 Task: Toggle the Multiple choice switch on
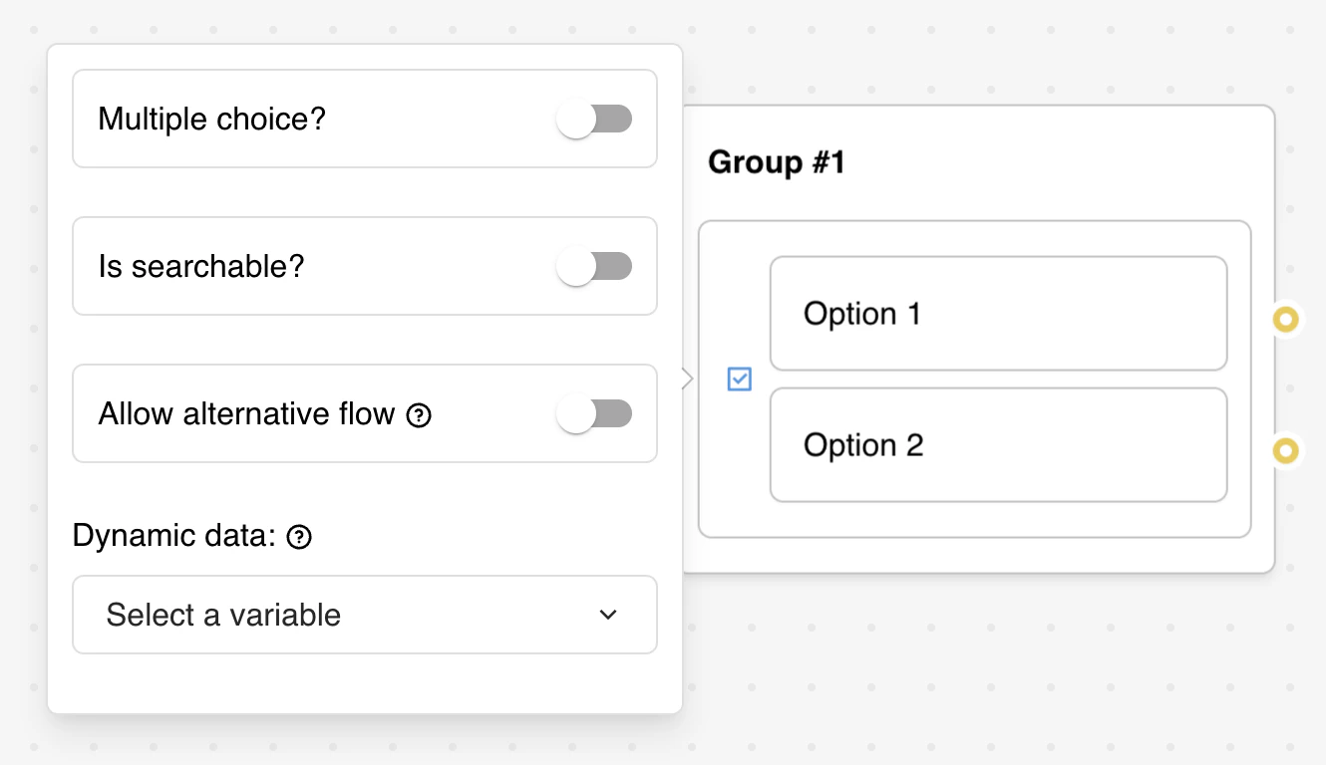pos(595,119)
